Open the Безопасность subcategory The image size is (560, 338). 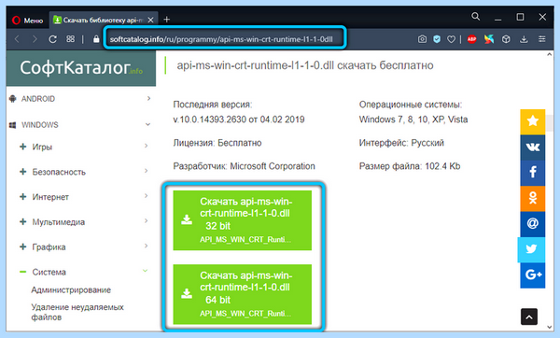pos(59,172)
